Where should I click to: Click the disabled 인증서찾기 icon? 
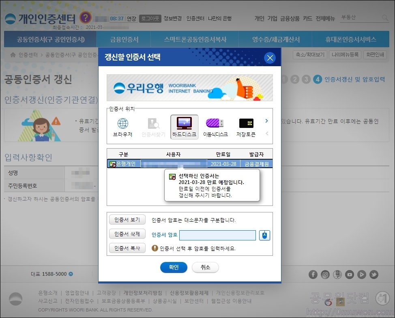pyautogui.click(x=153, y=127)
